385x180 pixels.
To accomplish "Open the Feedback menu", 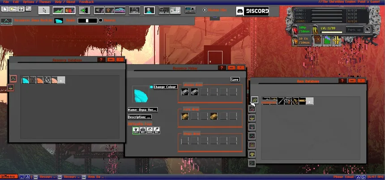I will 86,2.
